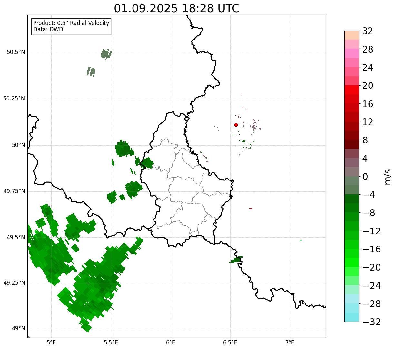Click the −12 tick label on colorbar
The image size is (395, 349).
[x=371, y=231]
